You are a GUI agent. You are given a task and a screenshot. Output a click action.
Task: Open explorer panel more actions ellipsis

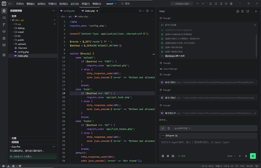[x=54, y=11]
